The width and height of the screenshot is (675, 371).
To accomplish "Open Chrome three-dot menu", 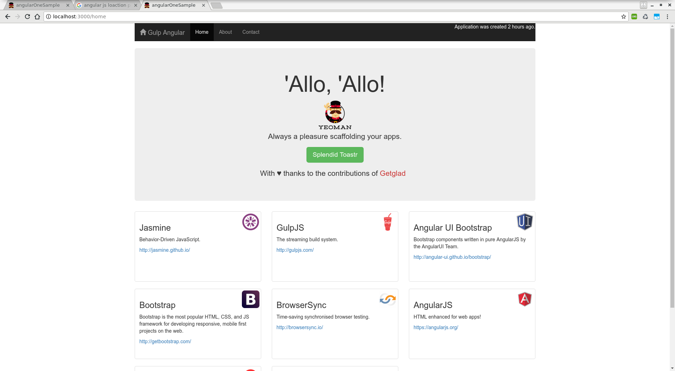I will tap(667, 17).
